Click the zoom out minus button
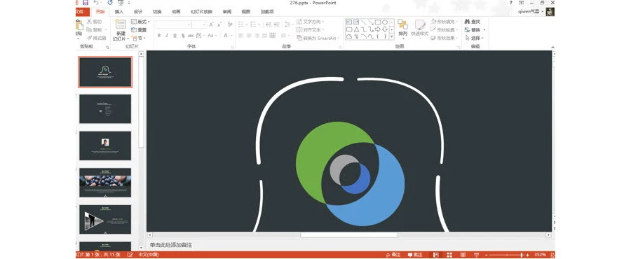The height and width of the screenshot is (259, 631). click(x=486, y=255)
